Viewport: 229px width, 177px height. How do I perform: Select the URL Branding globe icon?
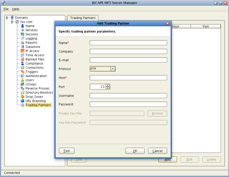tap(23, 101)
